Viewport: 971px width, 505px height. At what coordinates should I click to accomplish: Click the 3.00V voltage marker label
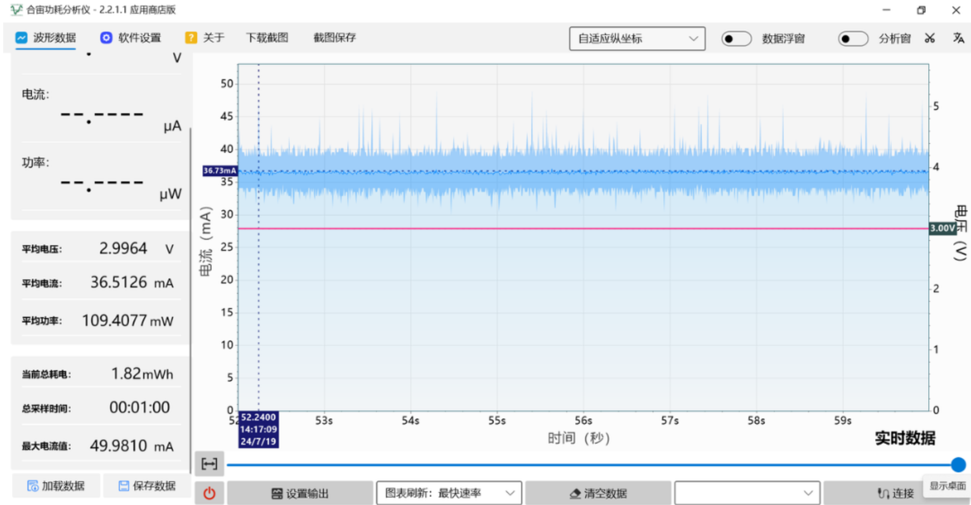pyautogui.click(x=942, y=228)
